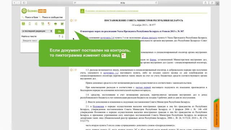The width and height of the screenshot is (231, 130).
Task: Click the tree-structure icon in document toolbar
Action: coord(36,24)
